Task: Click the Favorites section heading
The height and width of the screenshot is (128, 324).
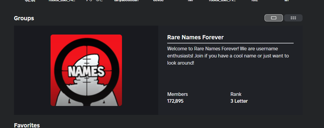Action: (x=27, y=125)
